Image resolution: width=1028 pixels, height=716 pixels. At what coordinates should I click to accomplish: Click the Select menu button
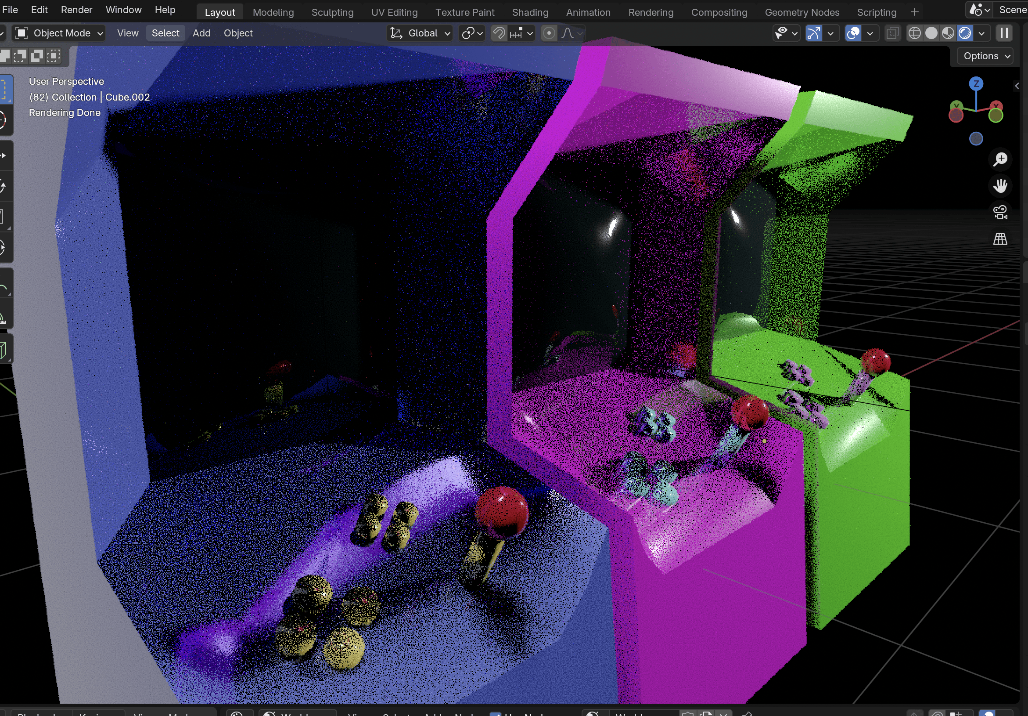point(165,33)
